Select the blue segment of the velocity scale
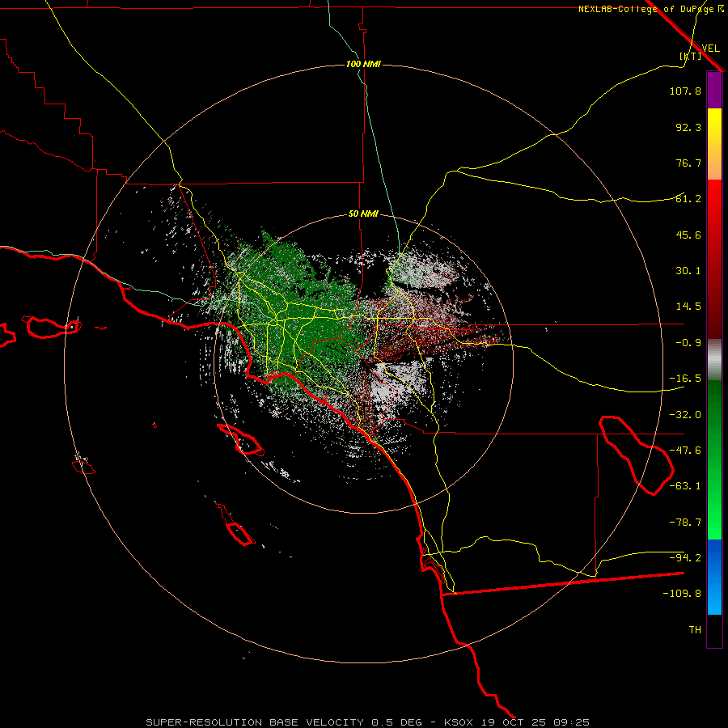Screen dimensions: 728x728 (714, 577)
